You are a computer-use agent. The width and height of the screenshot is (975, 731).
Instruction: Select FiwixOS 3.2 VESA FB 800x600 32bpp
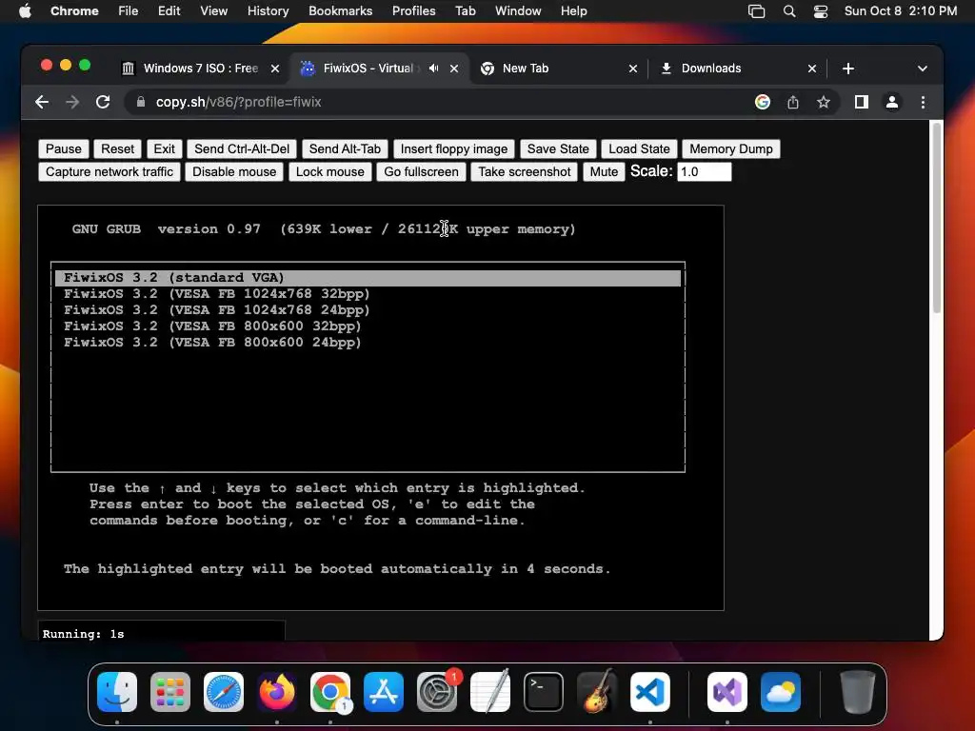point(212,326)
